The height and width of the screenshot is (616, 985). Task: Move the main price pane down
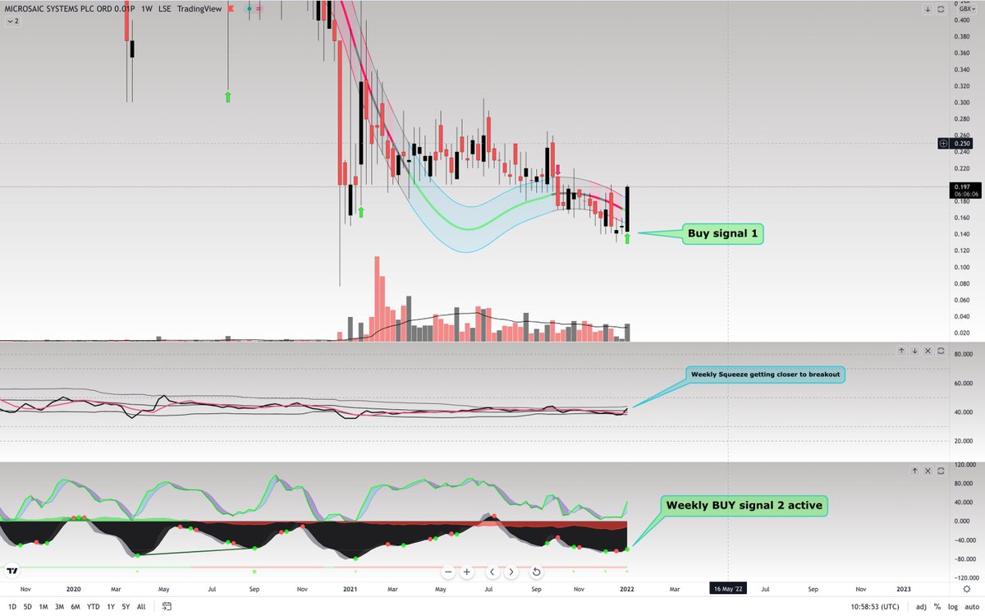click(928, 9)
